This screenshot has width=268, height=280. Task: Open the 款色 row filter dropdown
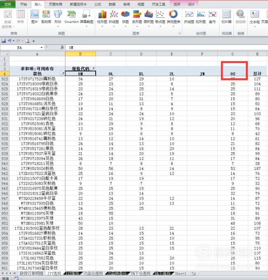click(63, 73)
